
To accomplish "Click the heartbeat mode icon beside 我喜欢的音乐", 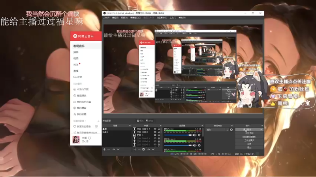I will click(96, 127).
